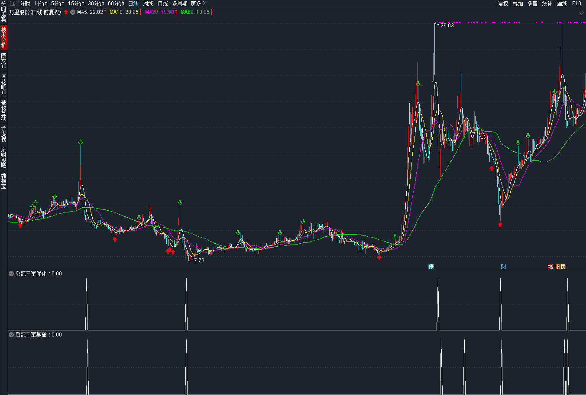
Task: Click the red buy arrow near the 7.73 low
Action: (172, 252)
